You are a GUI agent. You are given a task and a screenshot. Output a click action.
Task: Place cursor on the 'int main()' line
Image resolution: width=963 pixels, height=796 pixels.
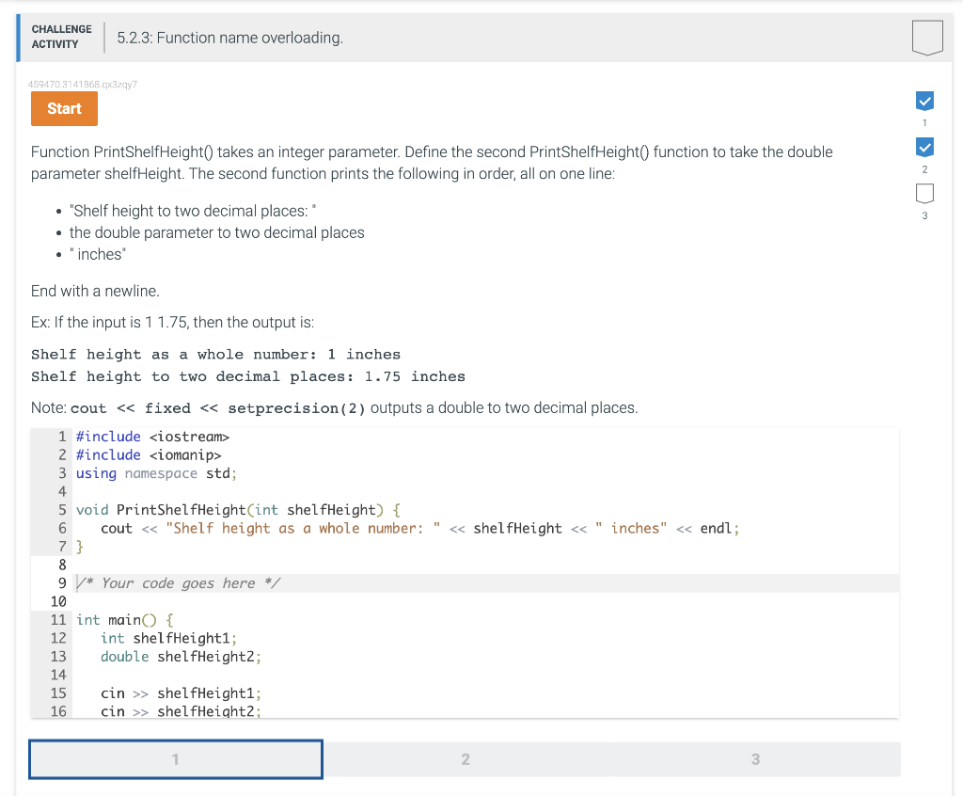(122, 619)
